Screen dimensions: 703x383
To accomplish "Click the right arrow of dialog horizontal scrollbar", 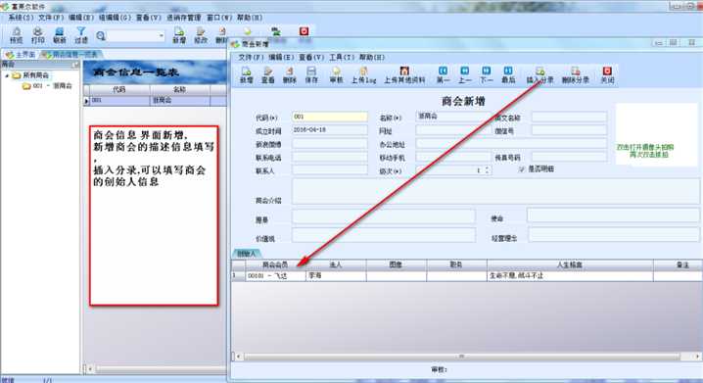I will tap(698, 357).
